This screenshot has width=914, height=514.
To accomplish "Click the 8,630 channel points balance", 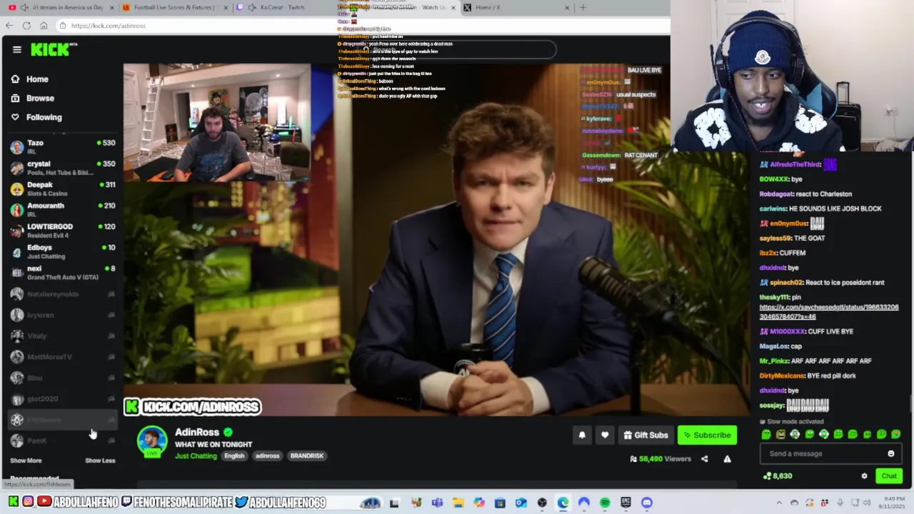I will [x=778, y=476].
